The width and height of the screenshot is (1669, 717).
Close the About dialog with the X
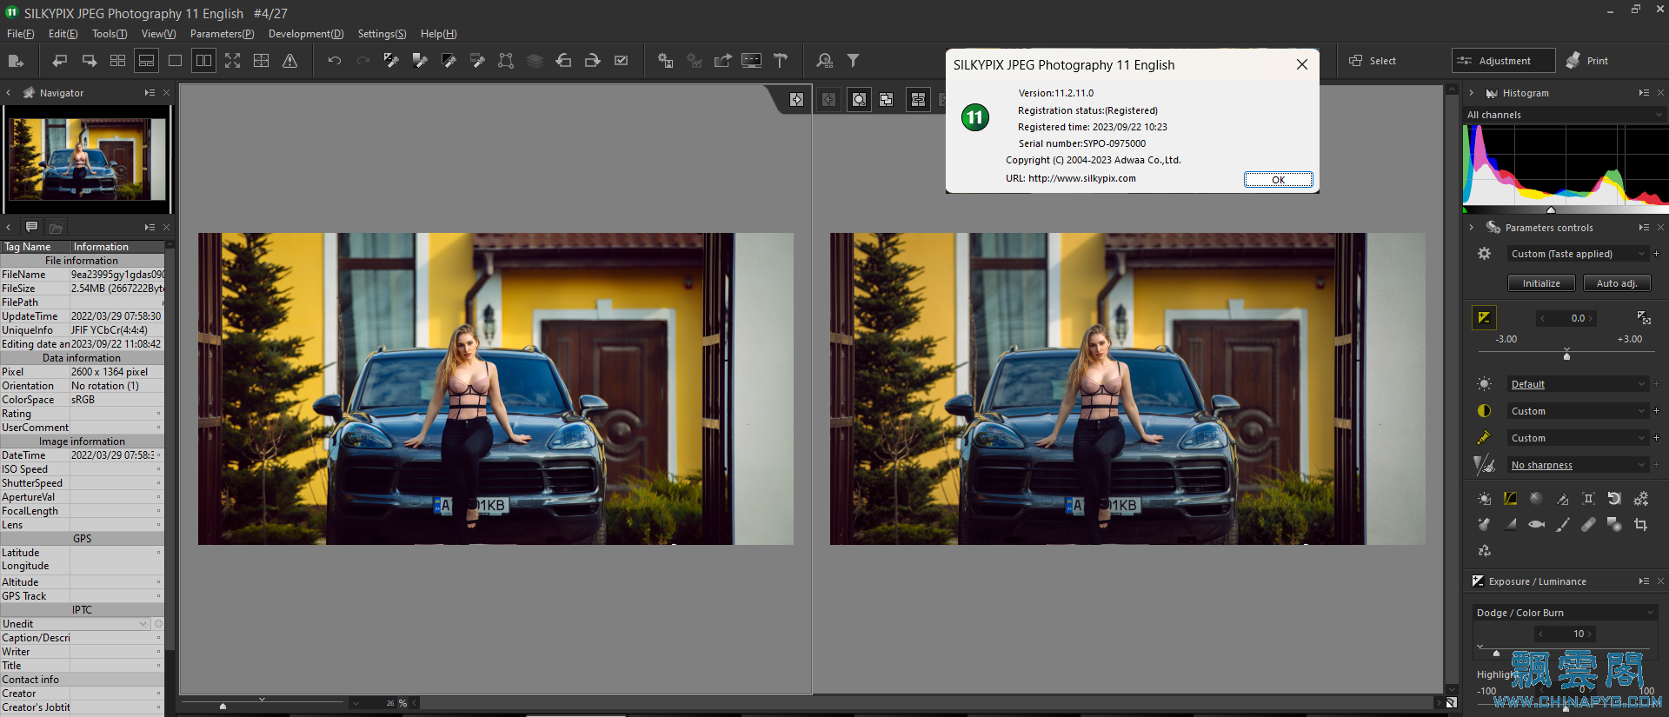coord(1301,65)
